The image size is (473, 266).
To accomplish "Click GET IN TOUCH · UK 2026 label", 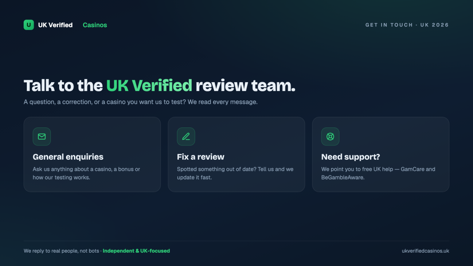I will 407,25.
